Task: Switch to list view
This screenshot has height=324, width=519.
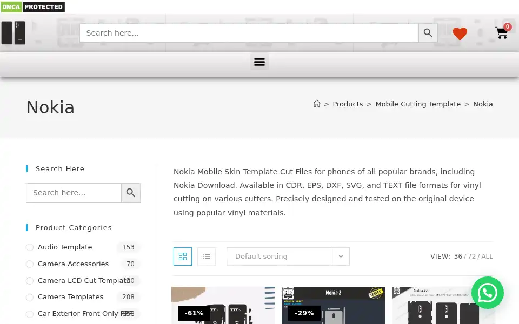Action: [207, 256]
